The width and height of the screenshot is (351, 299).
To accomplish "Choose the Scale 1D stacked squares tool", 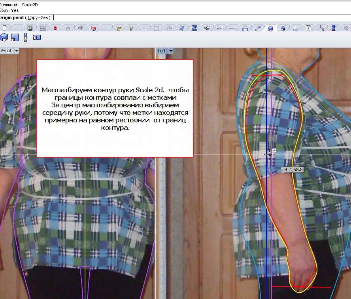I will [26, 37].
